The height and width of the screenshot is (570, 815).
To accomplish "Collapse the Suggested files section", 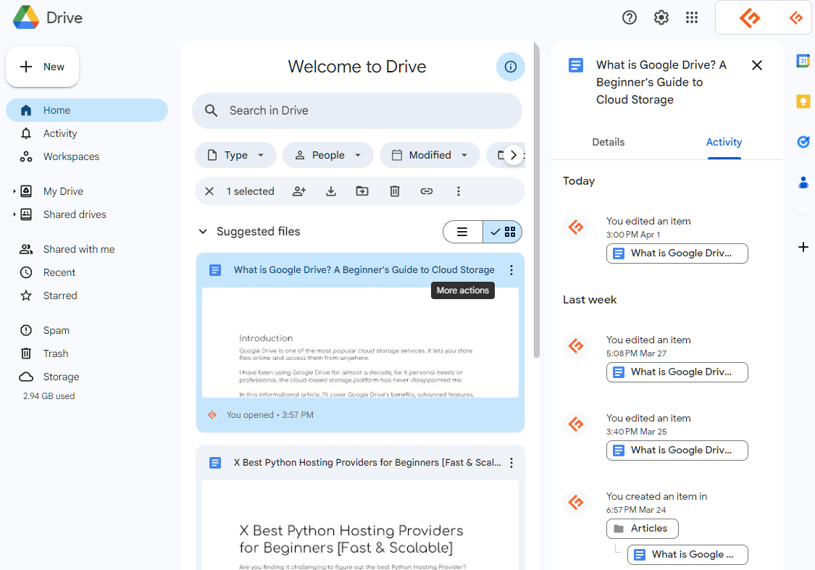I will coord(203,231).
